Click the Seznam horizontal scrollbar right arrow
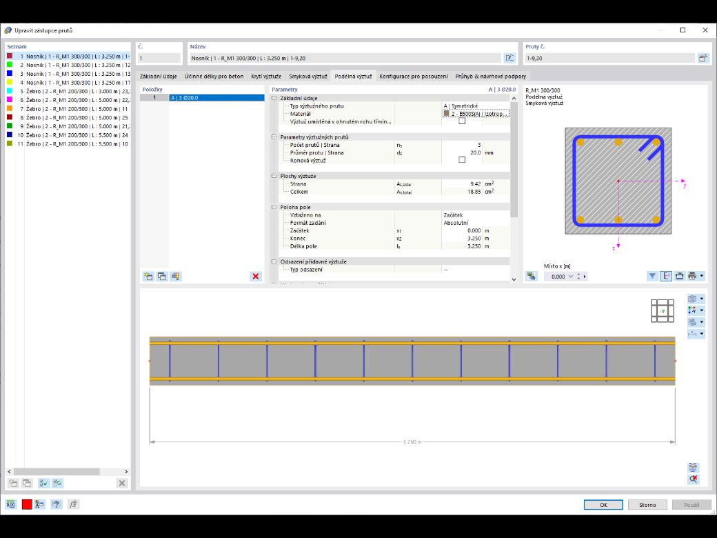 [126, 471]
